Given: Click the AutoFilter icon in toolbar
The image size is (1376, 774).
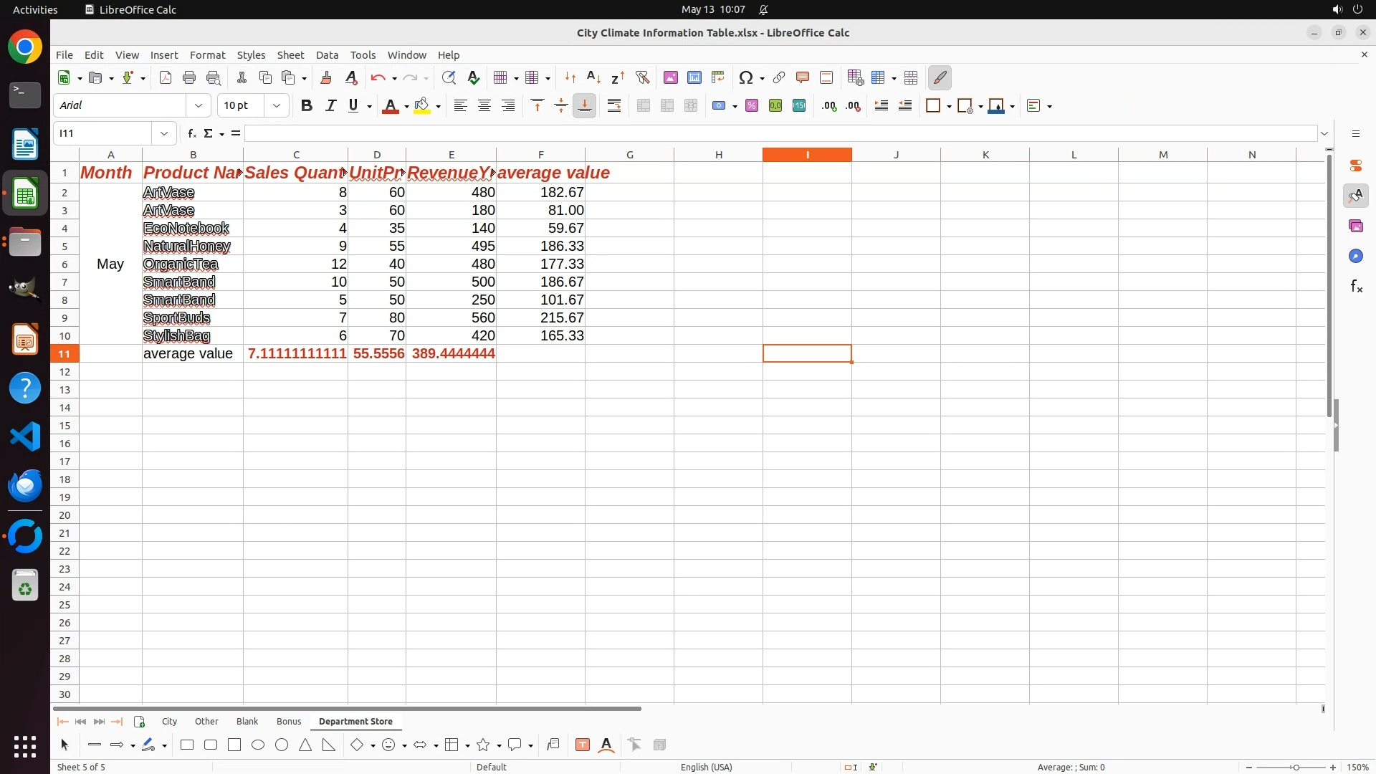Looking at the screenshot, I should [x=642, y=77].
